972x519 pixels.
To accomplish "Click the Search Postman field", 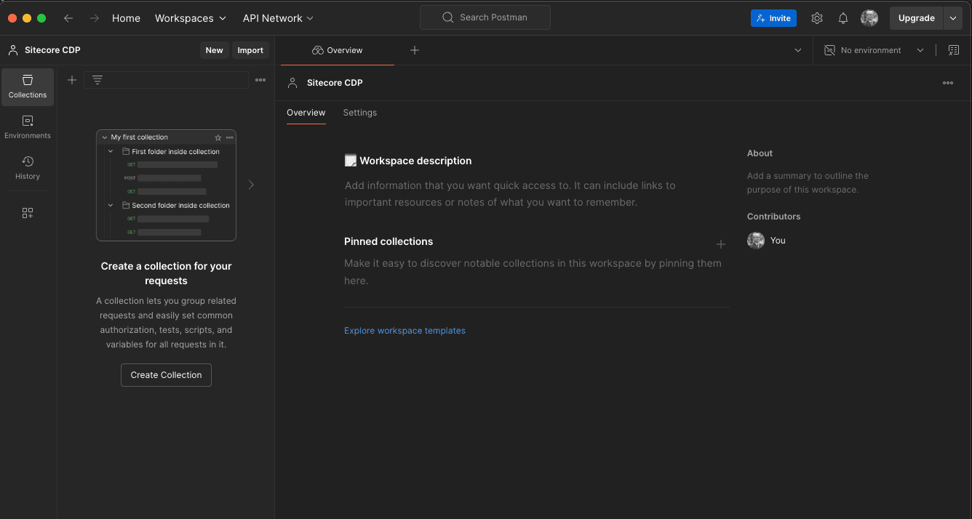I will 485,17.
